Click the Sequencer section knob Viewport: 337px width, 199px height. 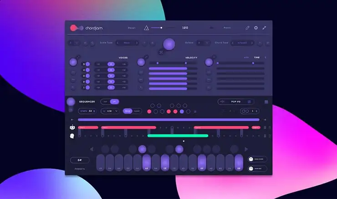point(71,102)
